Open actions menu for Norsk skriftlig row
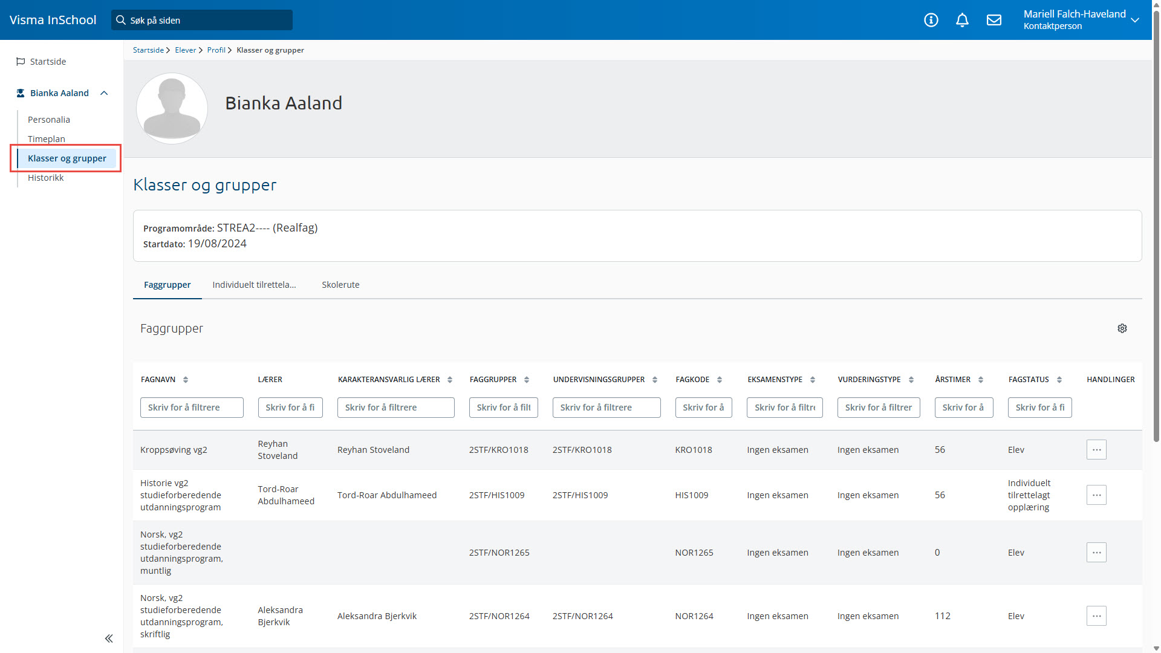This screenshot has height=653, width=1161. [x=1096, y=616]
